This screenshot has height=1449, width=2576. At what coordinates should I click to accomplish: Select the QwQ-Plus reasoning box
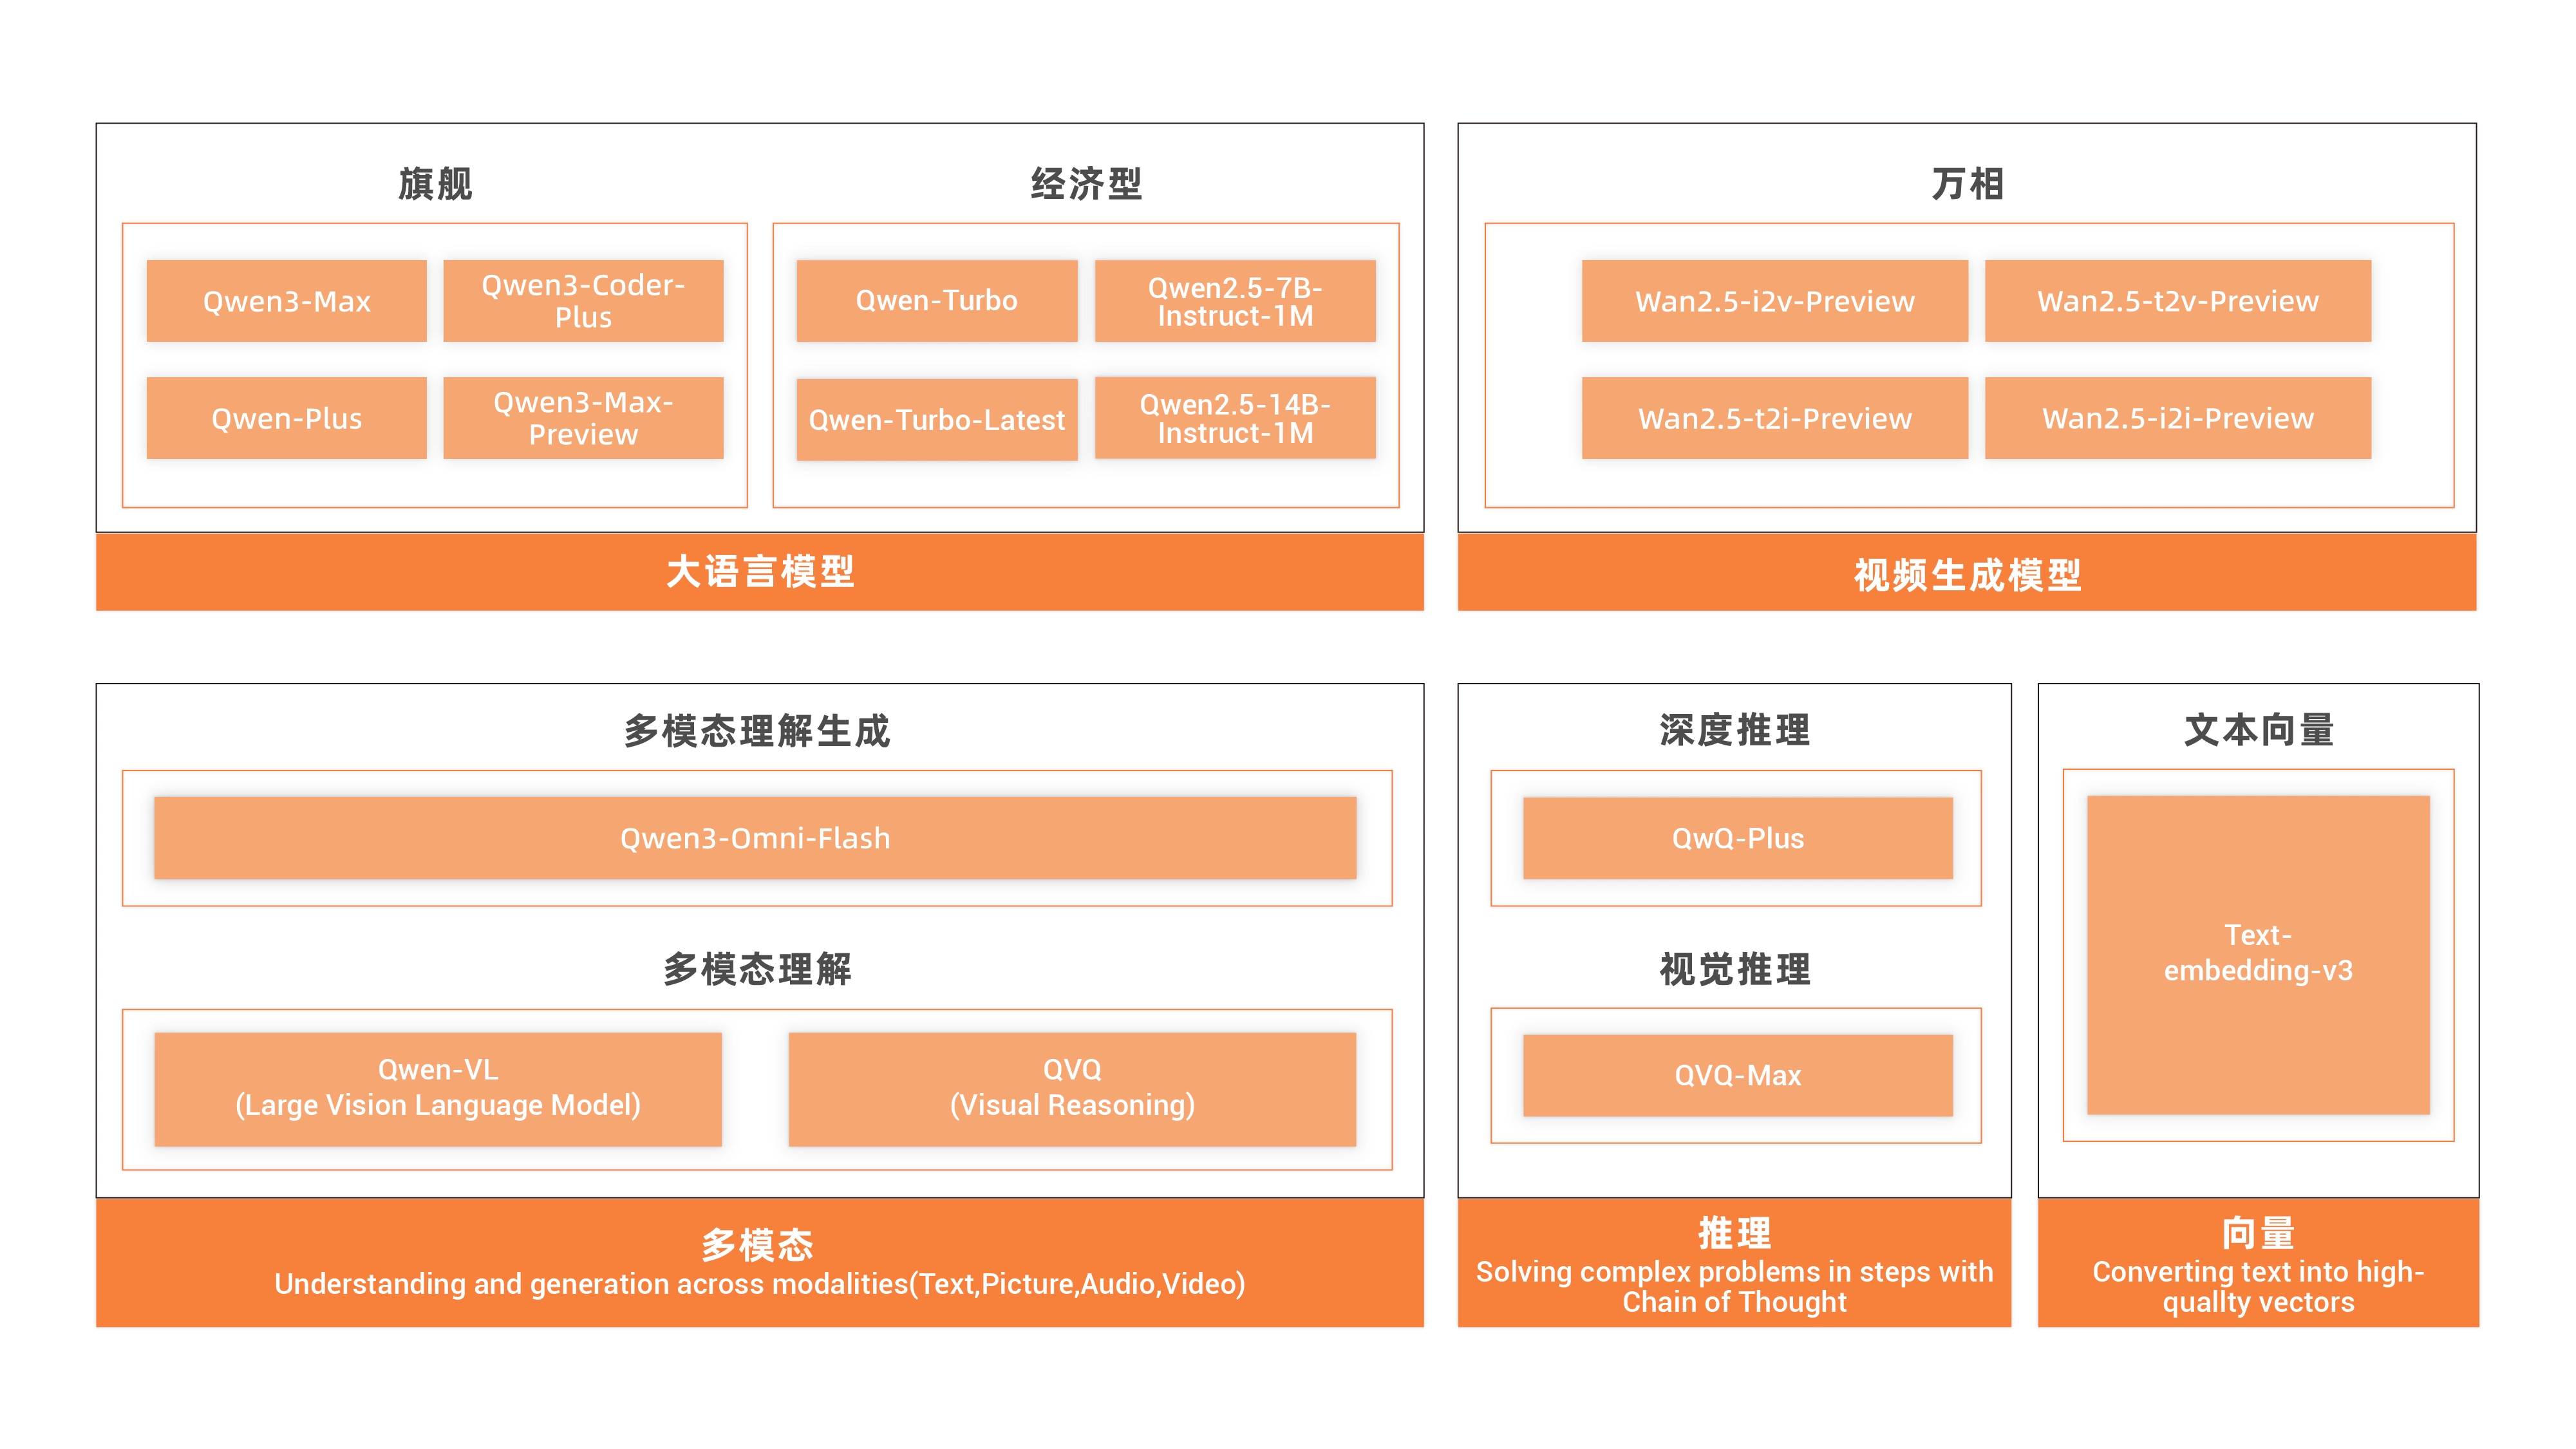pos(1737,838)
